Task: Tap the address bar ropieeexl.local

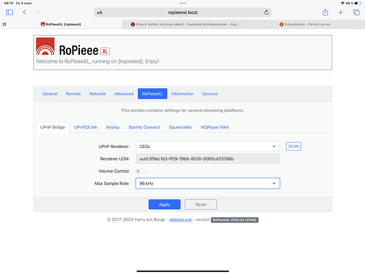Action: 182,13
